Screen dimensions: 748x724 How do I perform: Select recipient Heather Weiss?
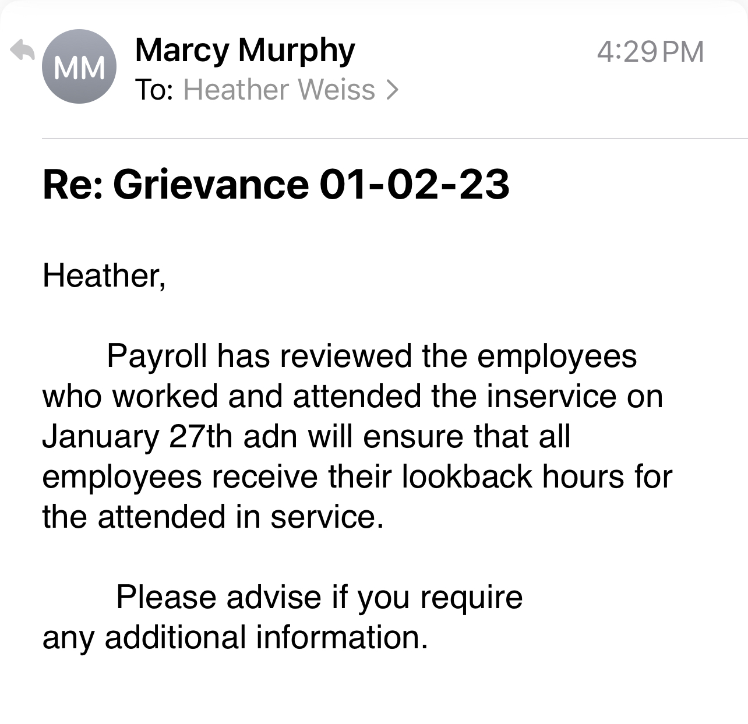point(279,90)
